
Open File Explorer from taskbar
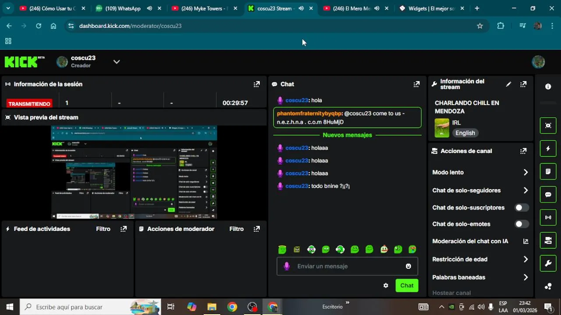click(x=212, y=307)
